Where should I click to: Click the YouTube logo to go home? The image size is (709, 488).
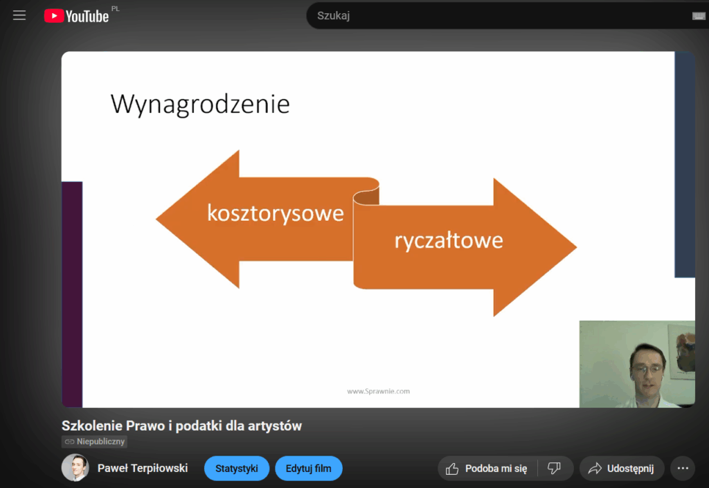point(77,16)
